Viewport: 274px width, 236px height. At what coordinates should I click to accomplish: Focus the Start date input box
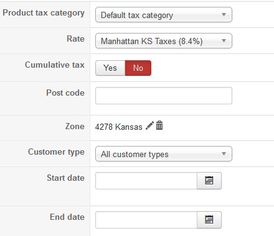146,181
